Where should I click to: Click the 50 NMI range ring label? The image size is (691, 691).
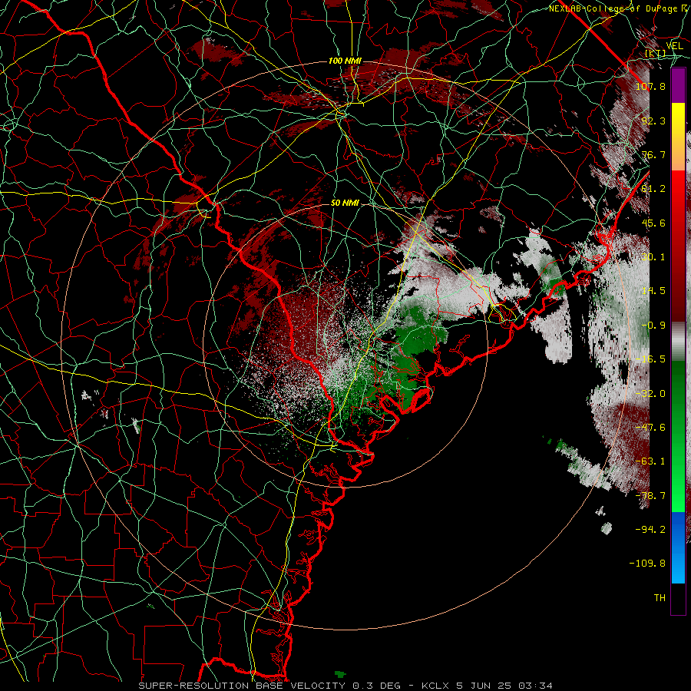[345, 203]
